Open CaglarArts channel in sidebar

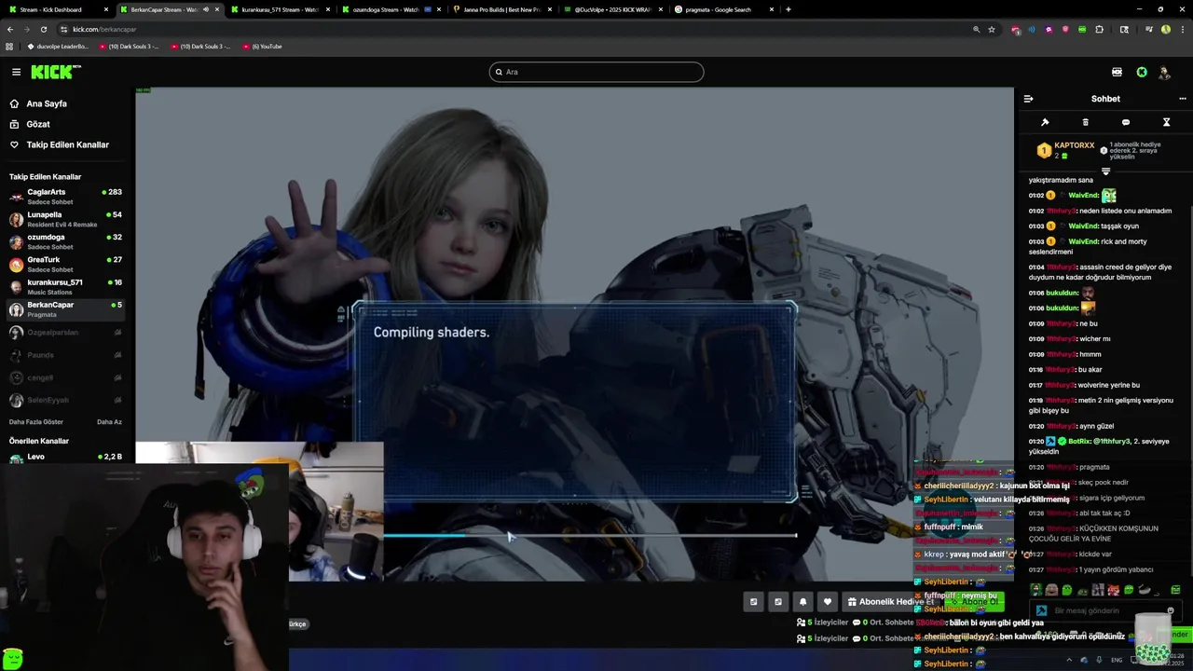click(x=66, y=196)
